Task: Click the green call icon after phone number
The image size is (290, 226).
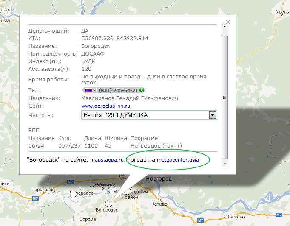Action: (x=142, y=90)
